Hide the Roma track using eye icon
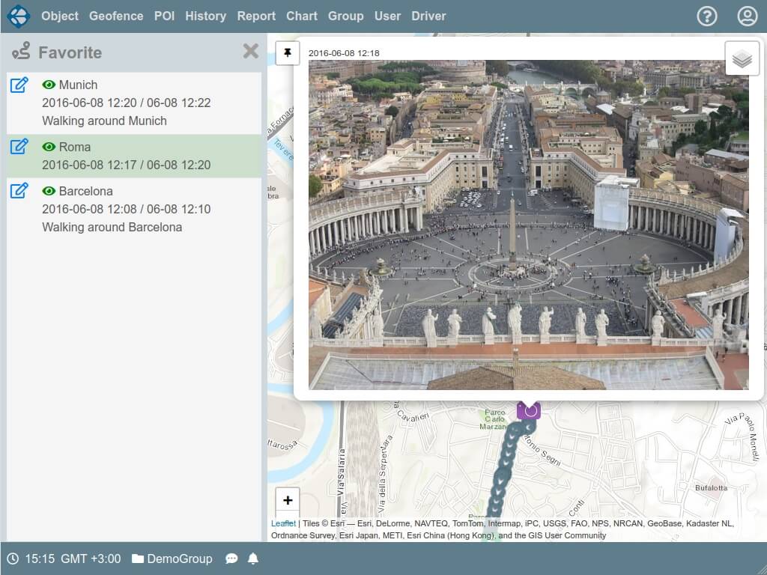 coord(49,147)
